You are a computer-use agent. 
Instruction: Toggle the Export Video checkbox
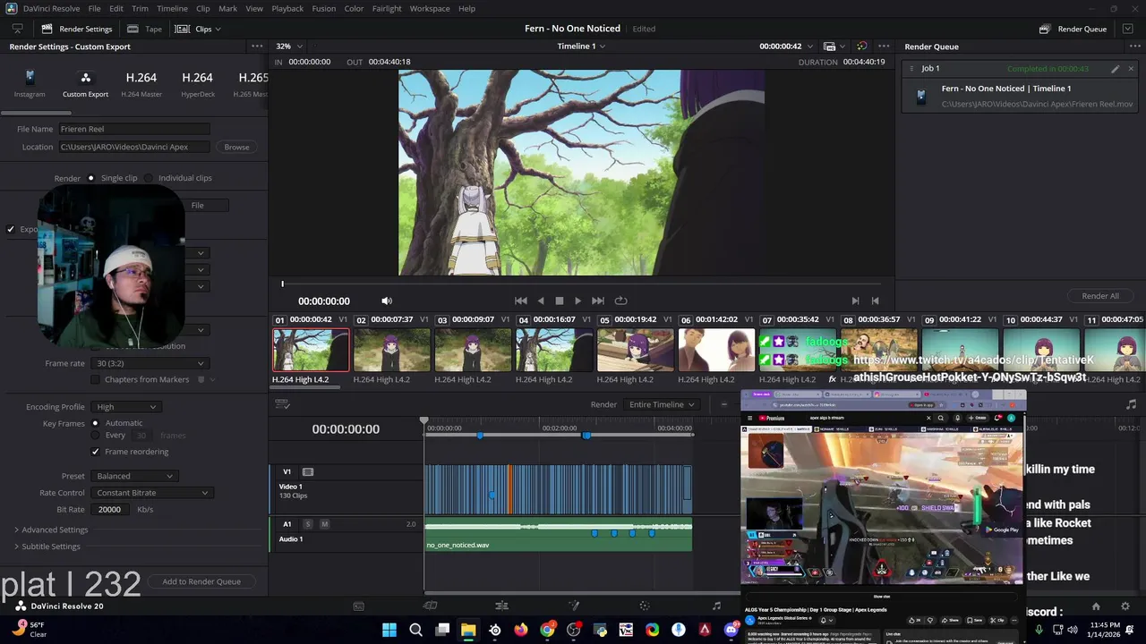tap(11, 229)
